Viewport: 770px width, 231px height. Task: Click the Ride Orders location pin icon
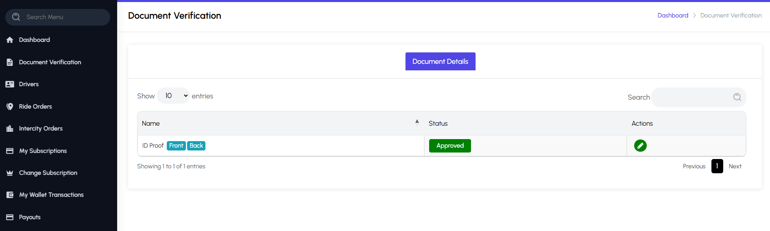10,107
